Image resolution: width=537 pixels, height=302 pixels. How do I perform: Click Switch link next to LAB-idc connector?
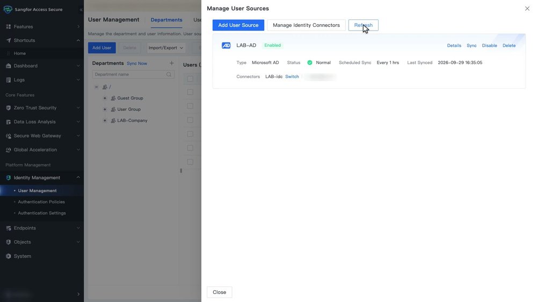[x=292, y=76]
